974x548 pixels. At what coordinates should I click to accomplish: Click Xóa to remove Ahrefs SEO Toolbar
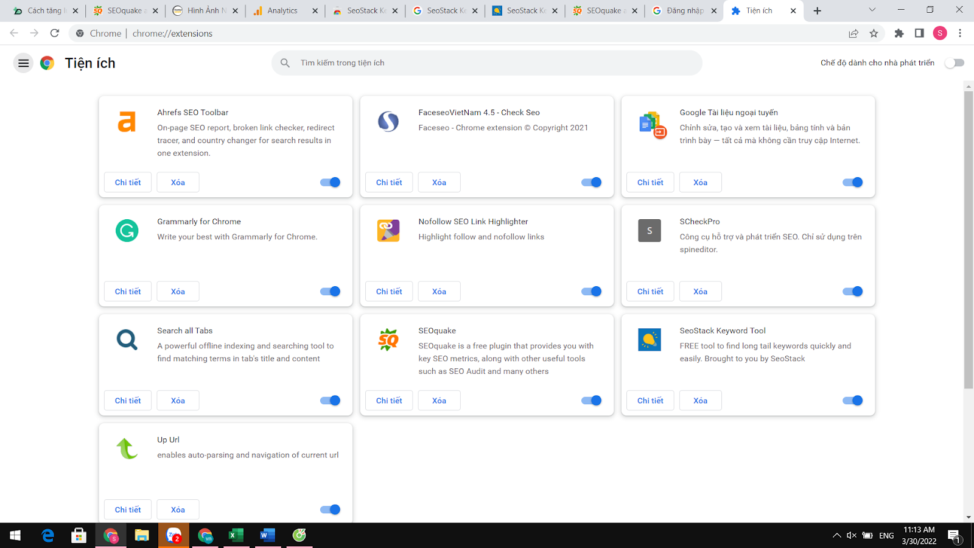pos(178,182)
